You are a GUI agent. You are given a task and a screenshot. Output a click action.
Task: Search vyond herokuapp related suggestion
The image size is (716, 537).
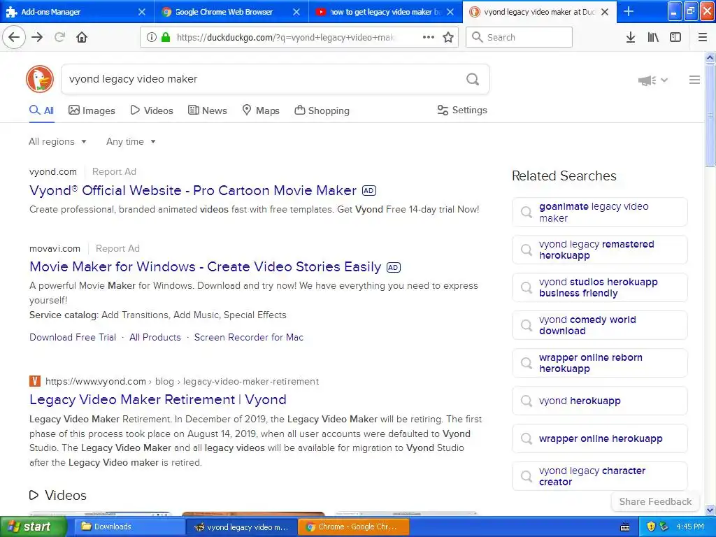(599, 401)
